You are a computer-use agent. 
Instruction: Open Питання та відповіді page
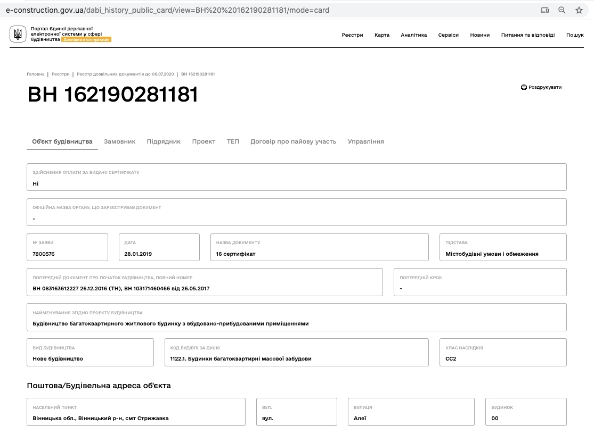[x=528, y=35]
